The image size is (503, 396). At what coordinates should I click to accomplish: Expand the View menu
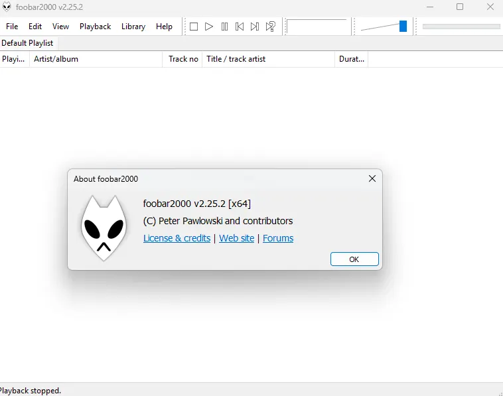[x=60, y=27]
